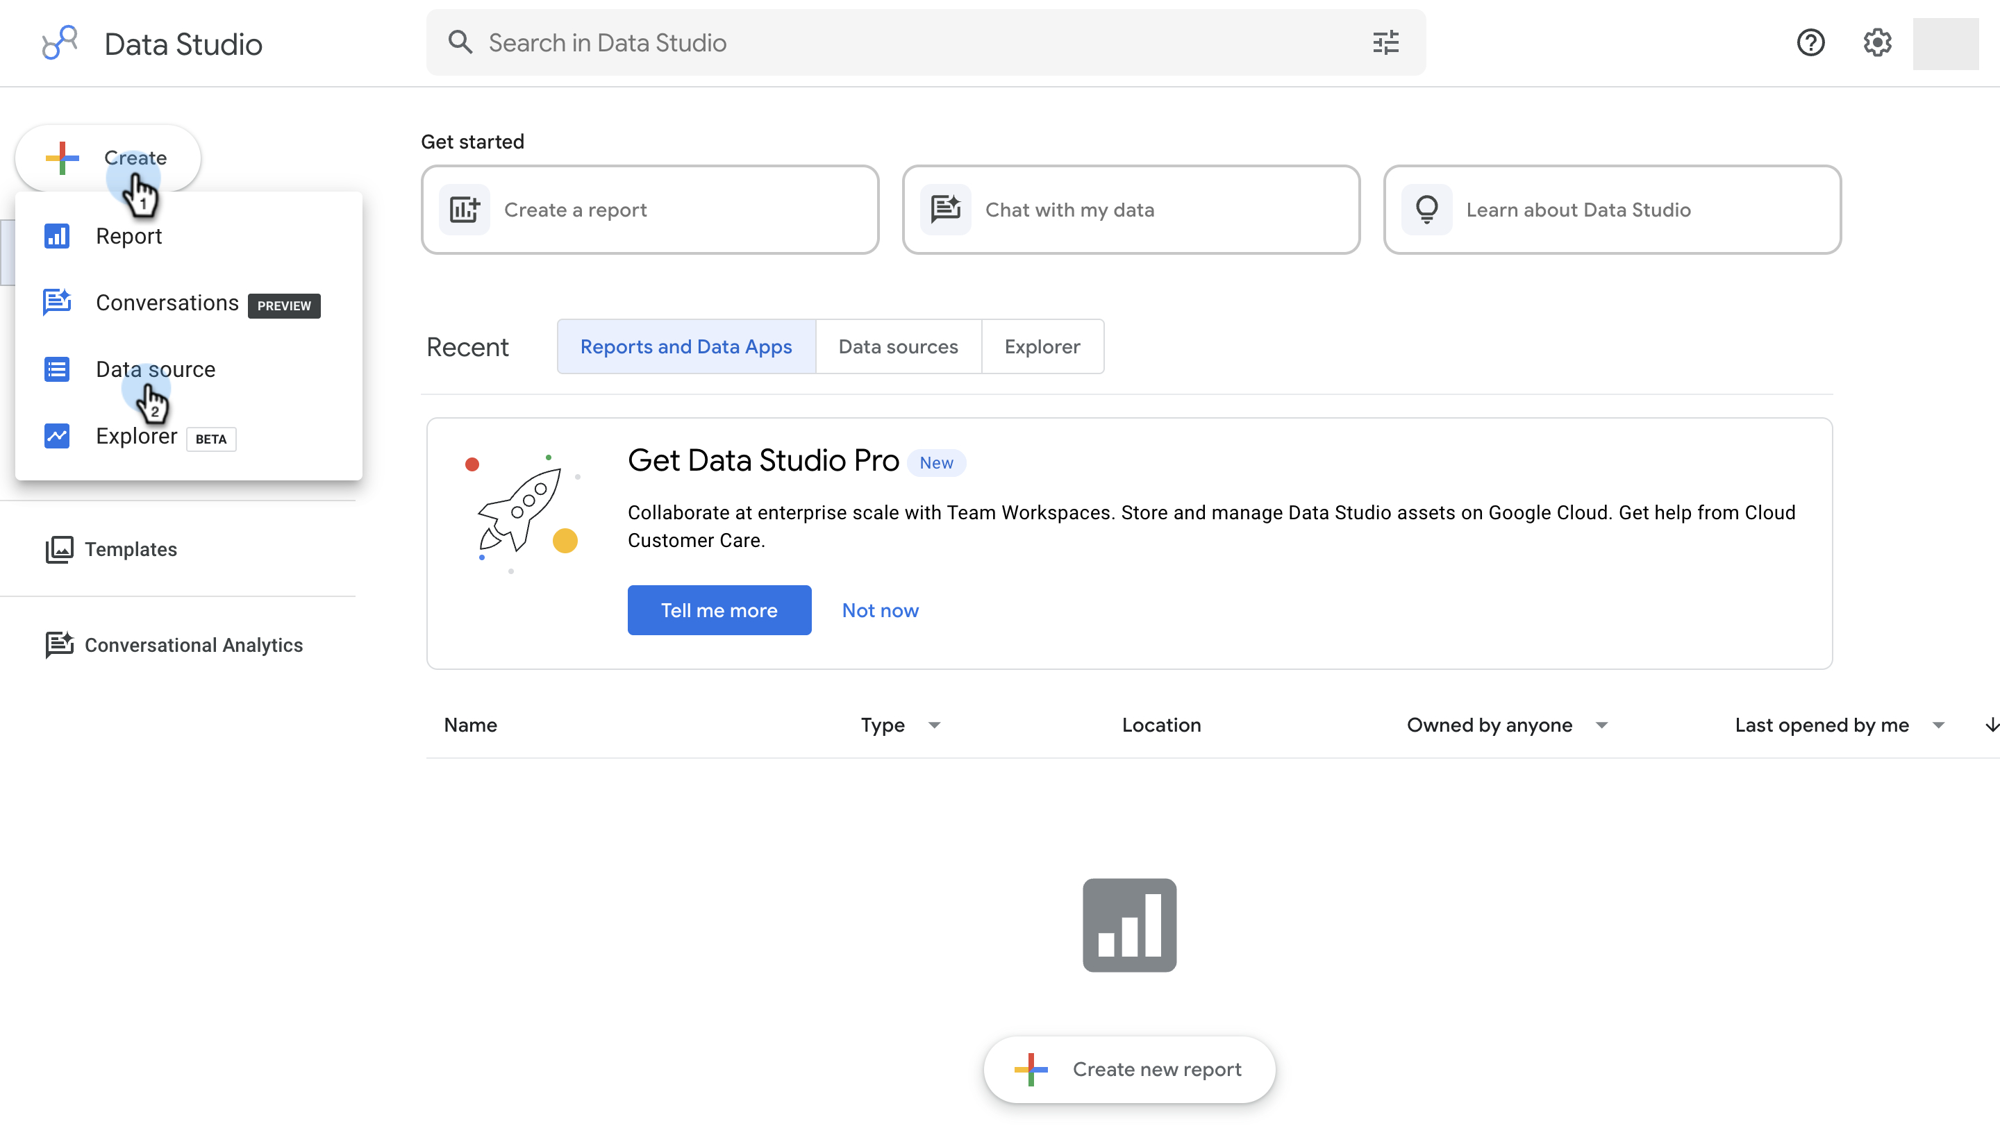
Task: Click the Recent section label
Action: coord(467,347)
